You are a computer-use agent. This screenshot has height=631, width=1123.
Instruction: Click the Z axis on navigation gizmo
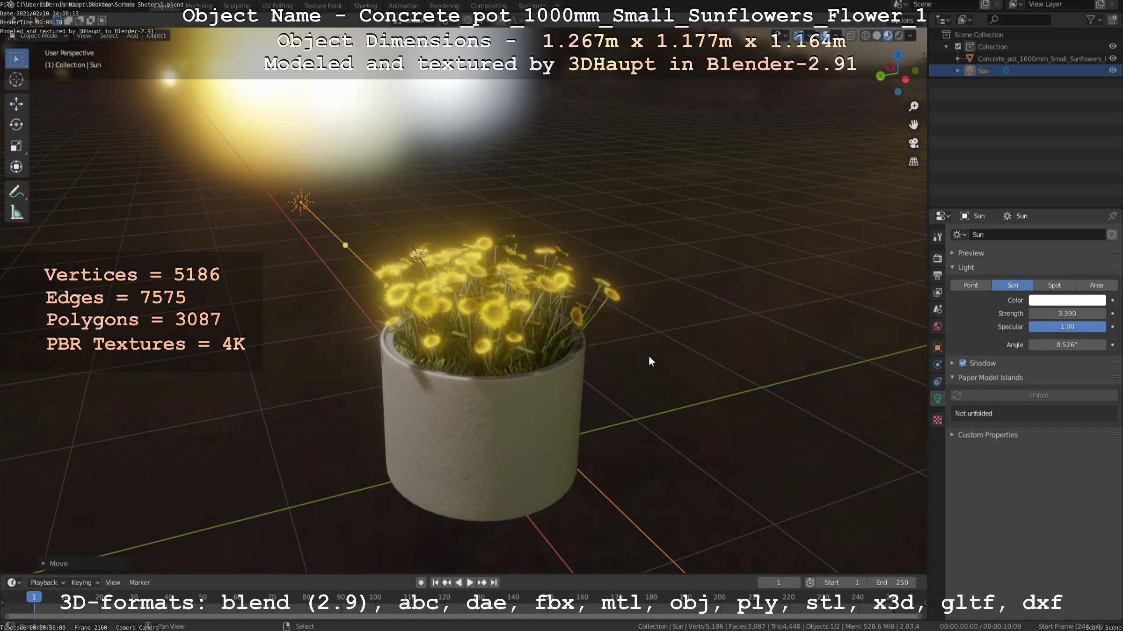[x=898, y=55]
